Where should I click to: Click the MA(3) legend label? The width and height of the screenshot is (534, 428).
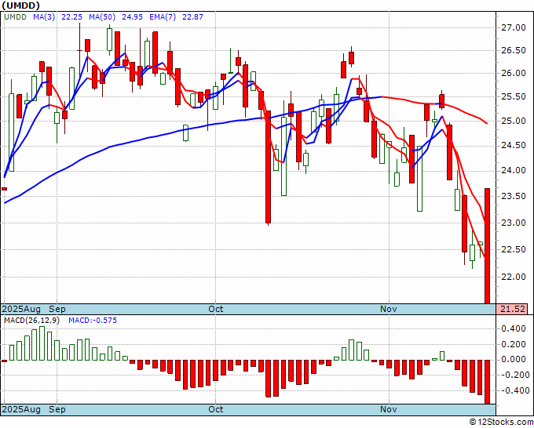click(x=44, y=16)
